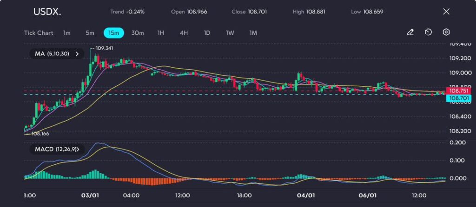Screen dimensions: 476x207
Task: Close the USDX chart panel
Action: click(446, 12)
